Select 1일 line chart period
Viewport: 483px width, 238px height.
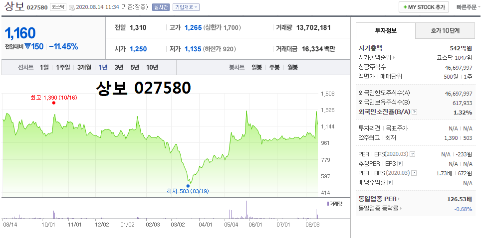tap(44, 67)
